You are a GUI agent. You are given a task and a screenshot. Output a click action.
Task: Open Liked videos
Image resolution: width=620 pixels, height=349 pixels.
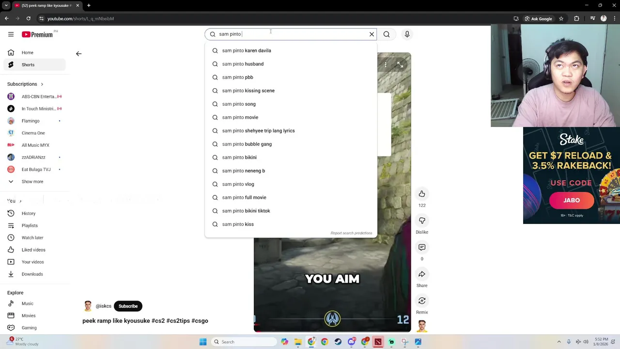tap(34, 250)
